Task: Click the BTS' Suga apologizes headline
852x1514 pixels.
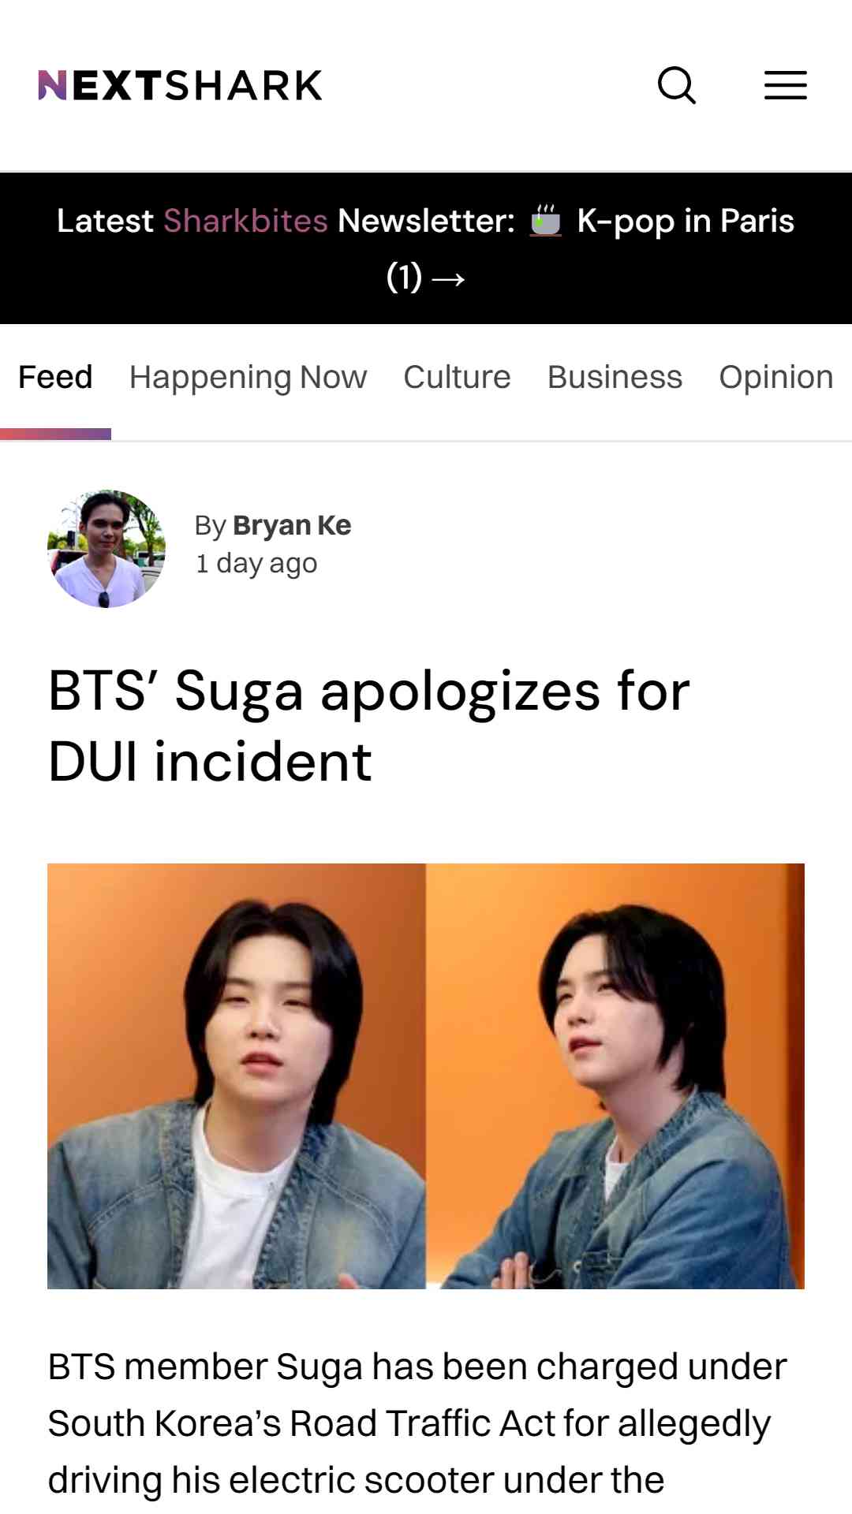Action: pyautogui.click(x=369, y=725)
